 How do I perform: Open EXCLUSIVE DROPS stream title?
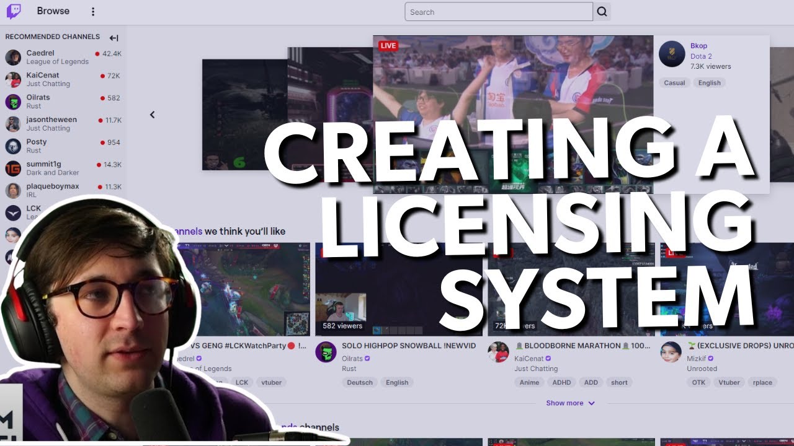(739, 346)
